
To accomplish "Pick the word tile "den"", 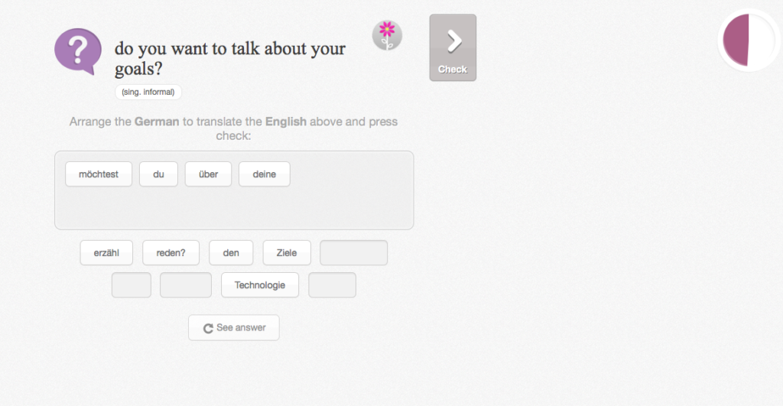I will click(232, 253).
